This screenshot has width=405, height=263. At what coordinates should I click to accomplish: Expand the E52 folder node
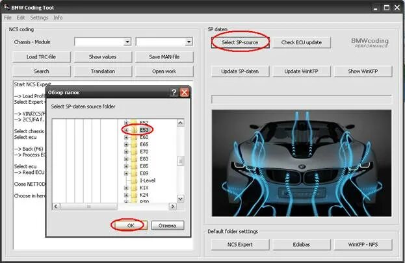pyautogui.click(x=126, y=123)
